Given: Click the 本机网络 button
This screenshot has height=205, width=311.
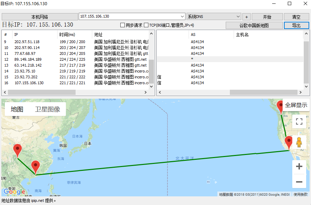Looking at the screenshot, I should tap(40, 17).
